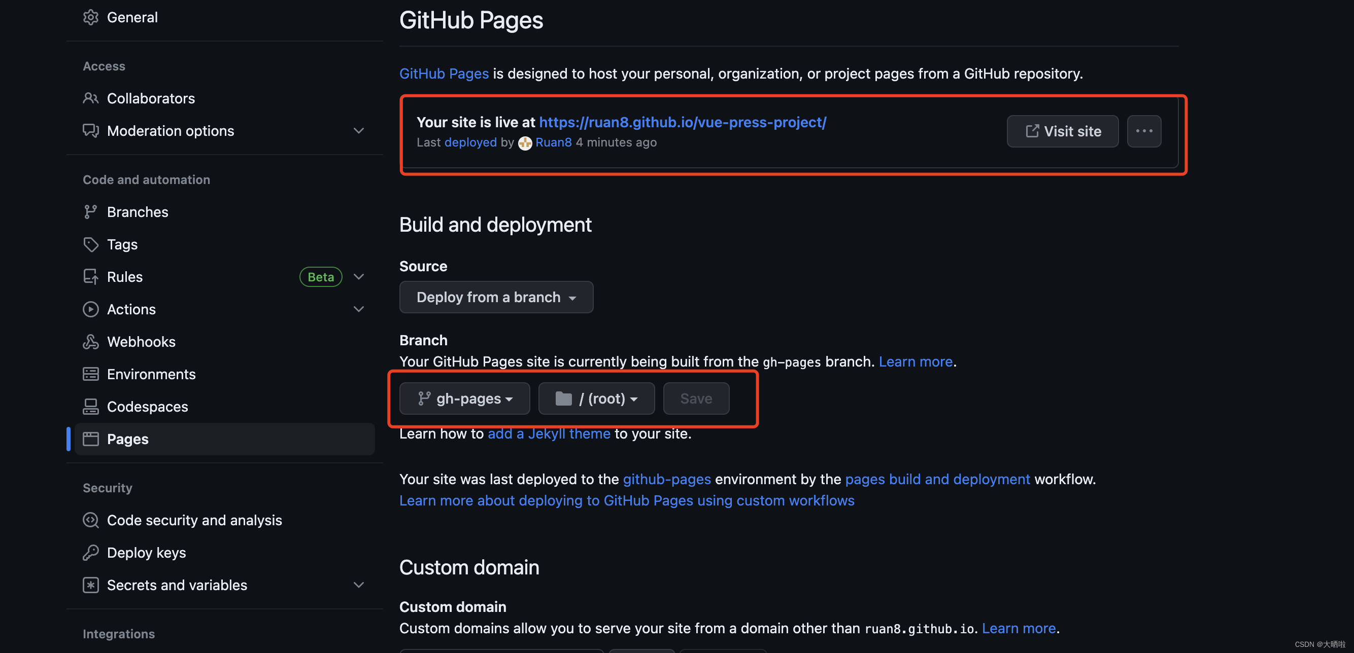Expand the Secrets and variables section
1354x653 pixels.
click(358, 585)
